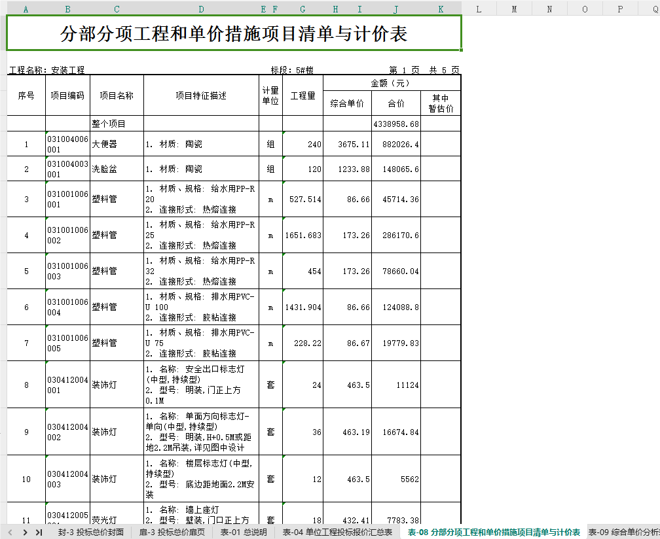
Task: Select the 标段: 5#楼 cell
Action: click(292, 70)
